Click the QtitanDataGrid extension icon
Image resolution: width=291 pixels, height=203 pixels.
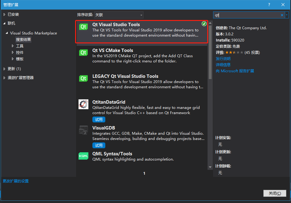pyautogui.click(x=83, y=104)
